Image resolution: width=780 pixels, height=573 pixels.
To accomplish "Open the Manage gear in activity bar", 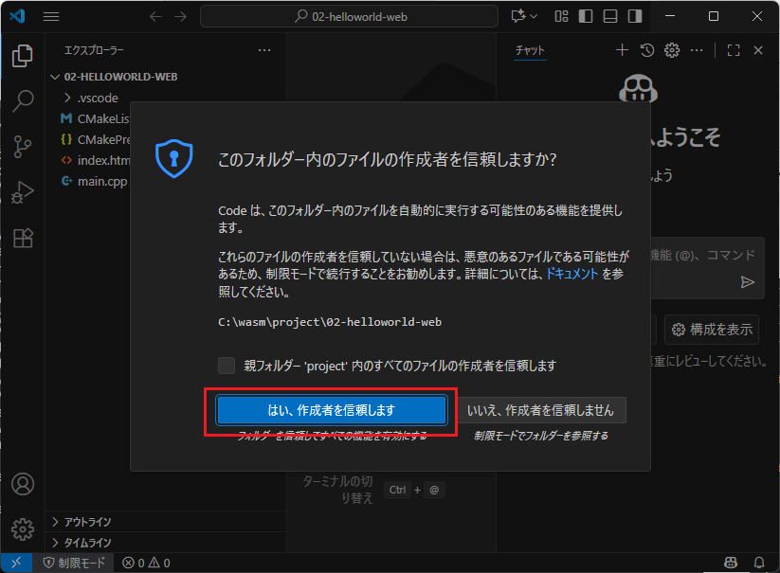I will pos(23,529).
